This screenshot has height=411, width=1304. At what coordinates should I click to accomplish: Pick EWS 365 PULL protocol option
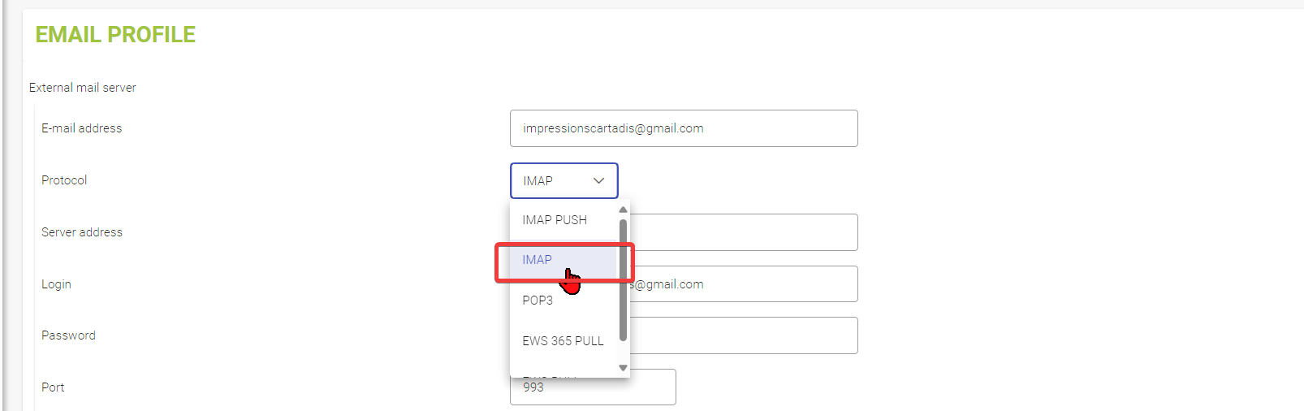pyautogui.click(x=563, y=341)
